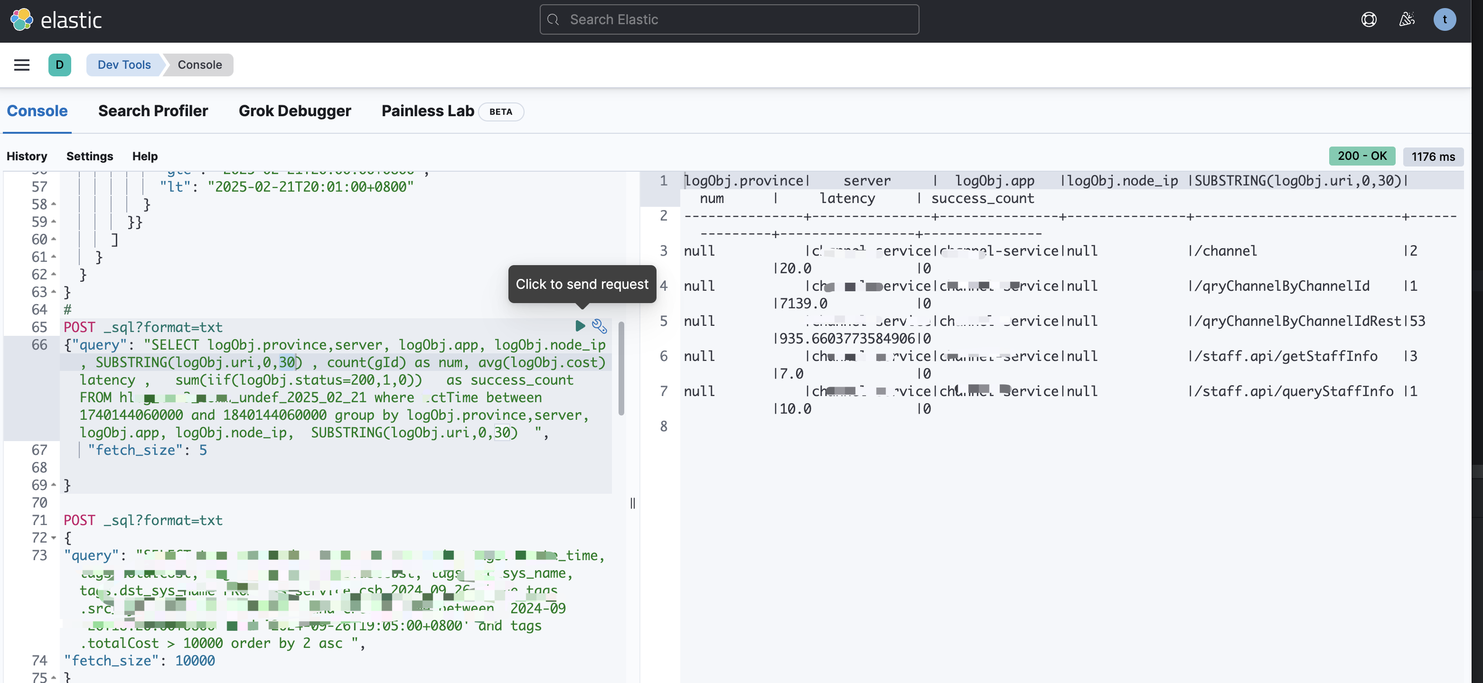Collapse the fold at line 63
The image size is (1483, 683).
(54, 292)
